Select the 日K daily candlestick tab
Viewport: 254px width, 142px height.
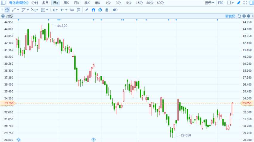coord(56,3)
